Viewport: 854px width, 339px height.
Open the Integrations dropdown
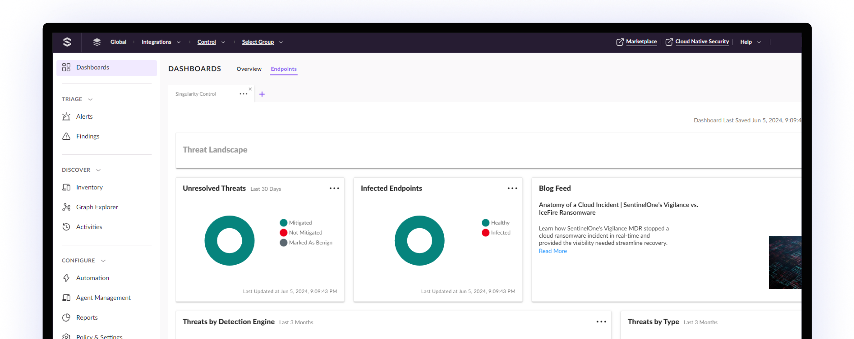point(161,42)
